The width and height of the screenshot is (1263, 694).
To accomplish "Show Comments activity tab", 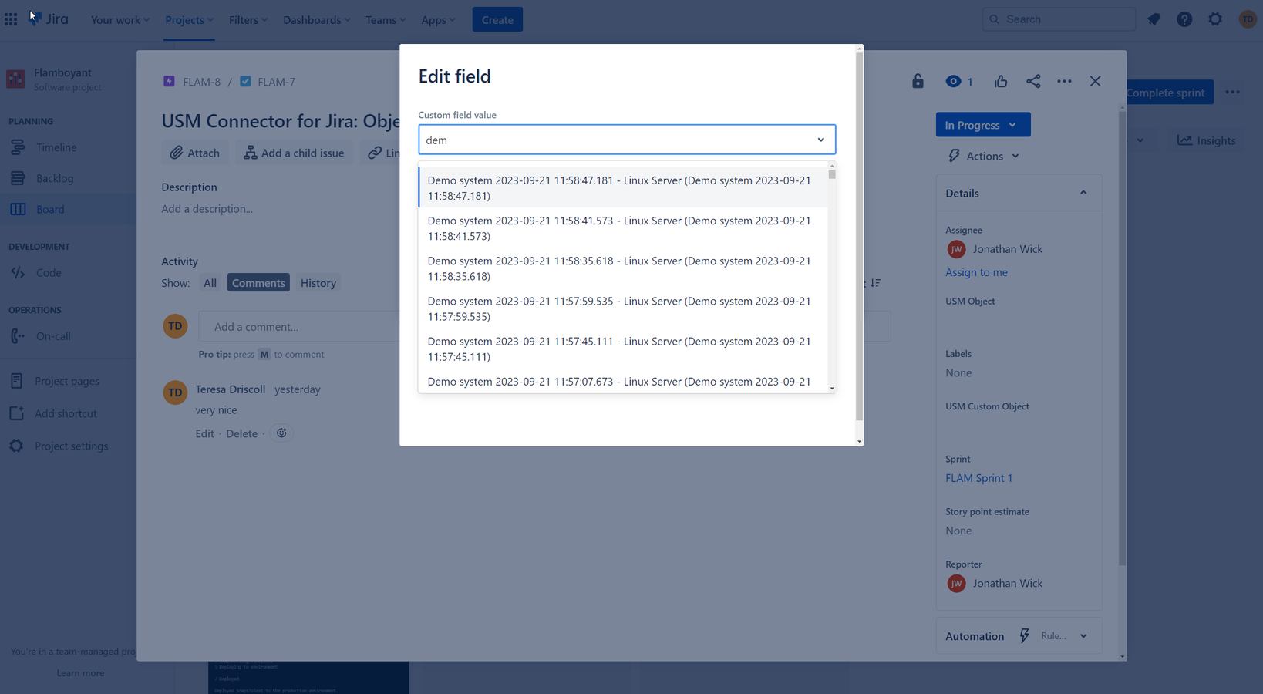I will click(x=258, y=283).
